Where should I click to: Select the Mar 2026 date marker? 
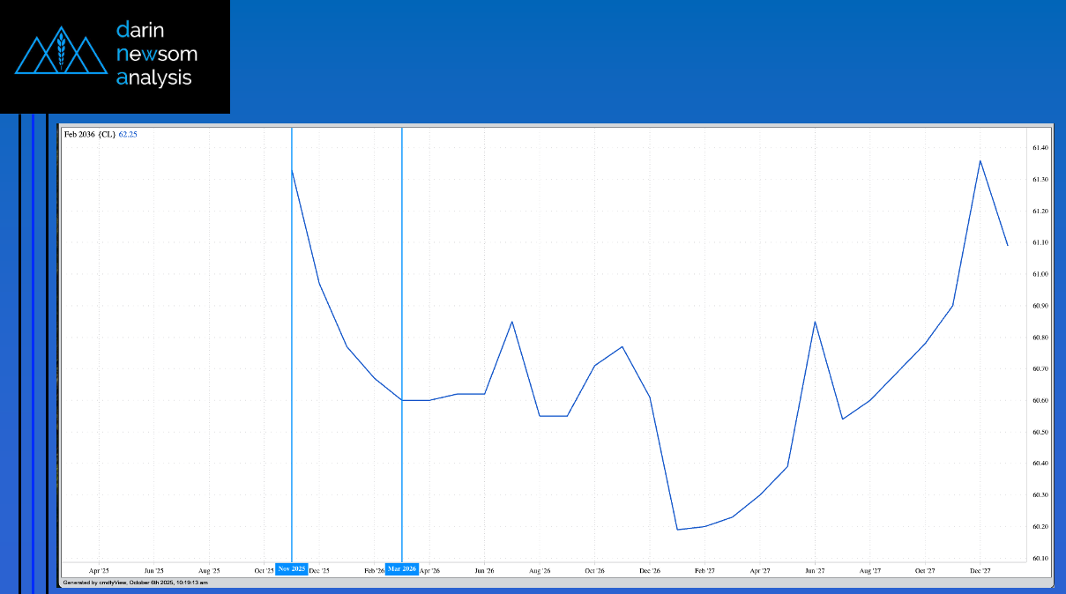click(402, 569)
